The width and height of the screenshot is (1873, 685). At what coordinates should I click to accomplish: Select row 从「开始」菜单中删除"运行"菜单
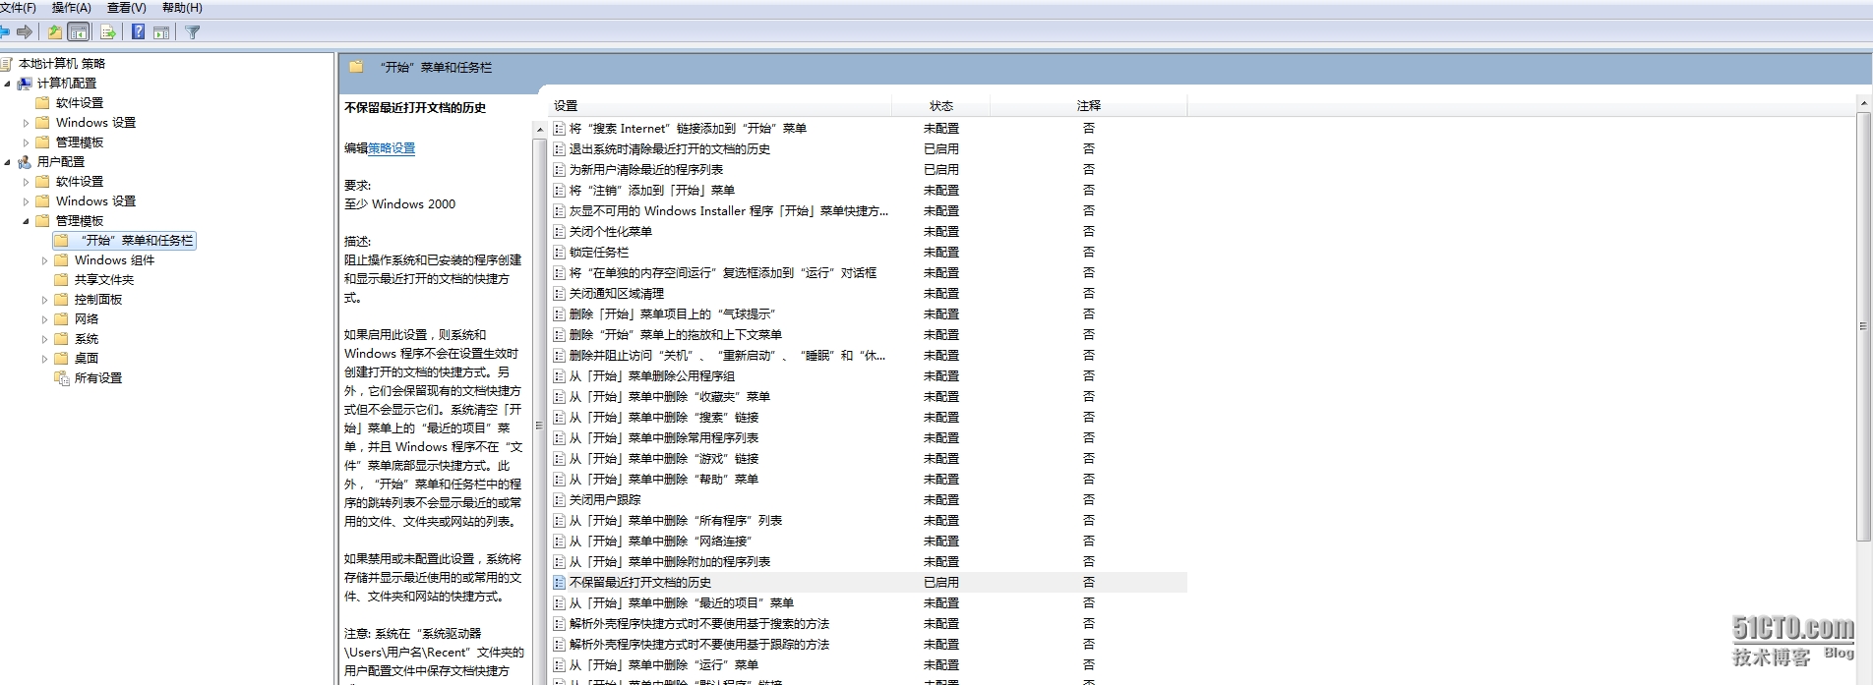(868, 665)
